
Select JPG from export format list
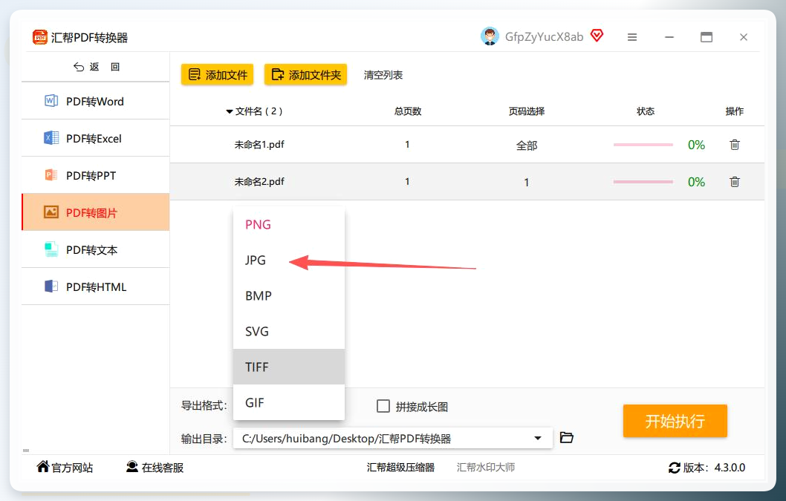(289, 260)
